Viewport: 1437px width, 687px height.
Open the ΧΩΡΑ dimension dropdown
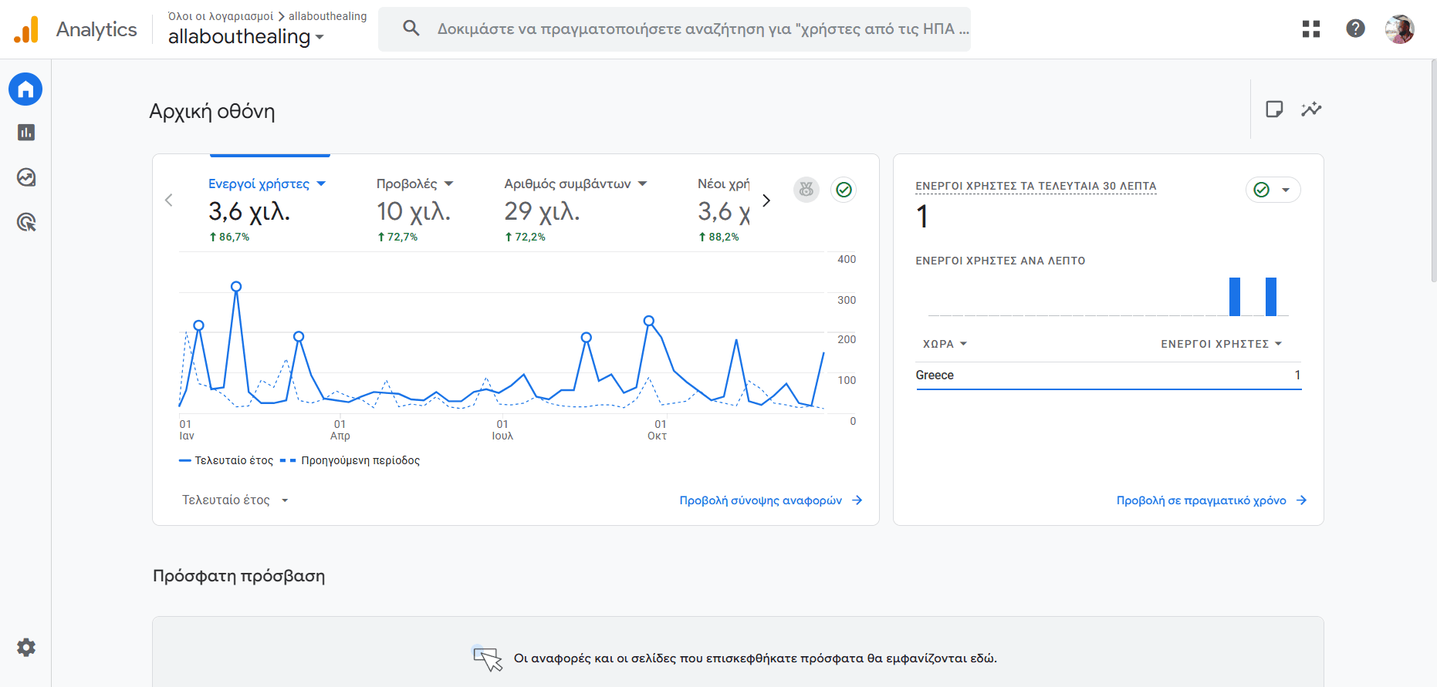click(945, 344)
